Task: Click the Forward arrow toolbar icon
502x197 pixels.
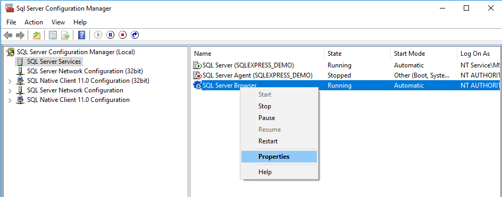Action: (x=20, y=35)
